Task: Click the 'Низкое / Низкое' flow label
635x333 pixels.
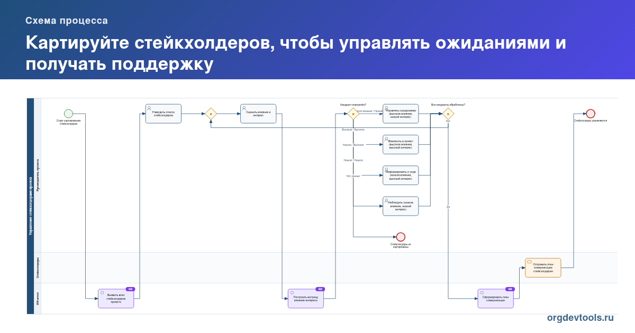Action: (x=353, y=160)
